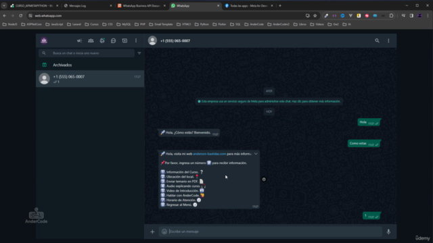Viewport: 433px width, 243px height.
Task: Bookmark this page with star icon
Action: pos(315,16)
